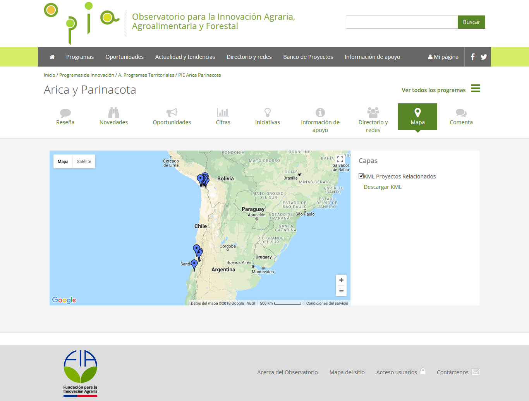Select the Comenta tab label
This screenshot has height=401, width=529.
click(461, 122)
